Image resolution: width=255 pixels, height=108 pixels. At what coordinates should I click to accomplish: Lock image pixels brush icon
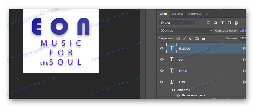tap(184, 38)
